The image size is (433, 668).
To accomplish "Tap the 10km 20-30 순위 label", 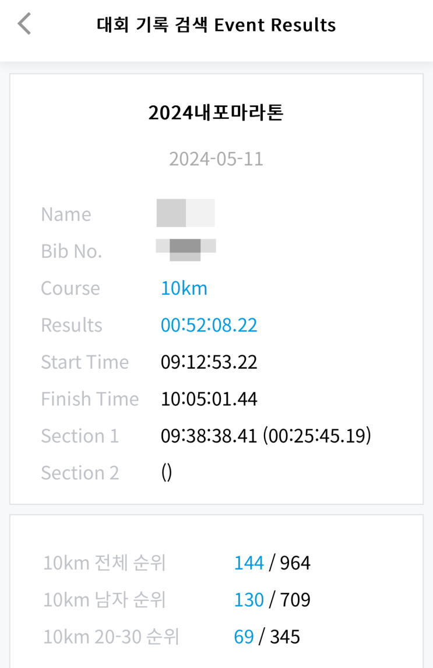I will tap(111, 637).
